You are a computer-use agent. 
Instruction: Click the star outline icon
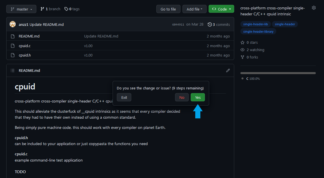(x=242, y=42)
